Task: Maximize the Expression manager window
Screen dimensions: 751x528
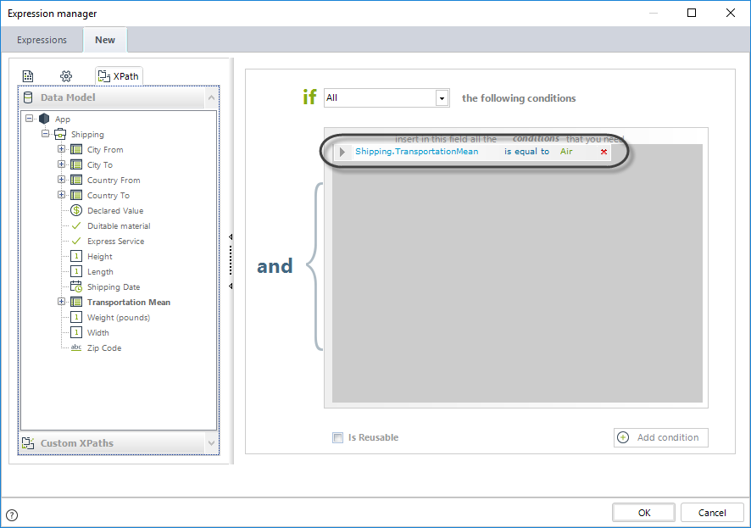Action: 692,13
